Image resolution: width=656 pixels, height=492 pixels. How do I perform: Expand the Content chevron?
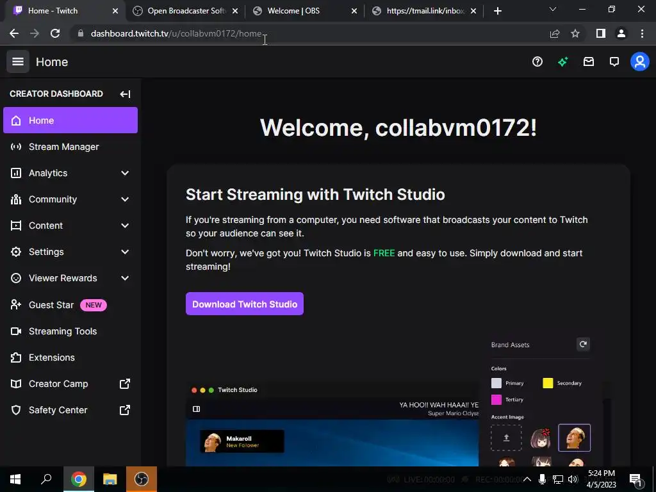(x=125, y=225)
